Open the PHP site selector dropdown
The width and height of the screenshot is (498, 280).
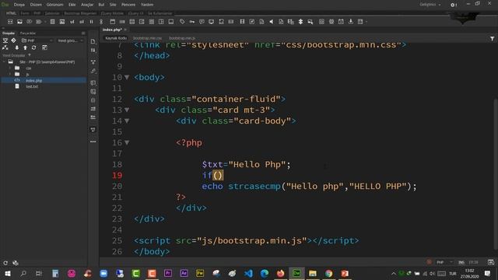(37, 40)
